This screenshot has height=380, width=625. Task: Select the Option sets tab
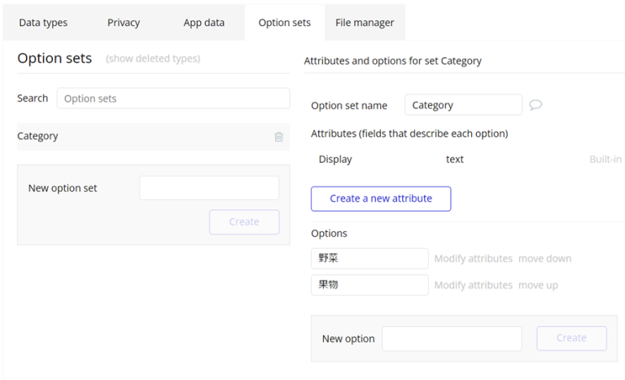click(x=284, y=23)
